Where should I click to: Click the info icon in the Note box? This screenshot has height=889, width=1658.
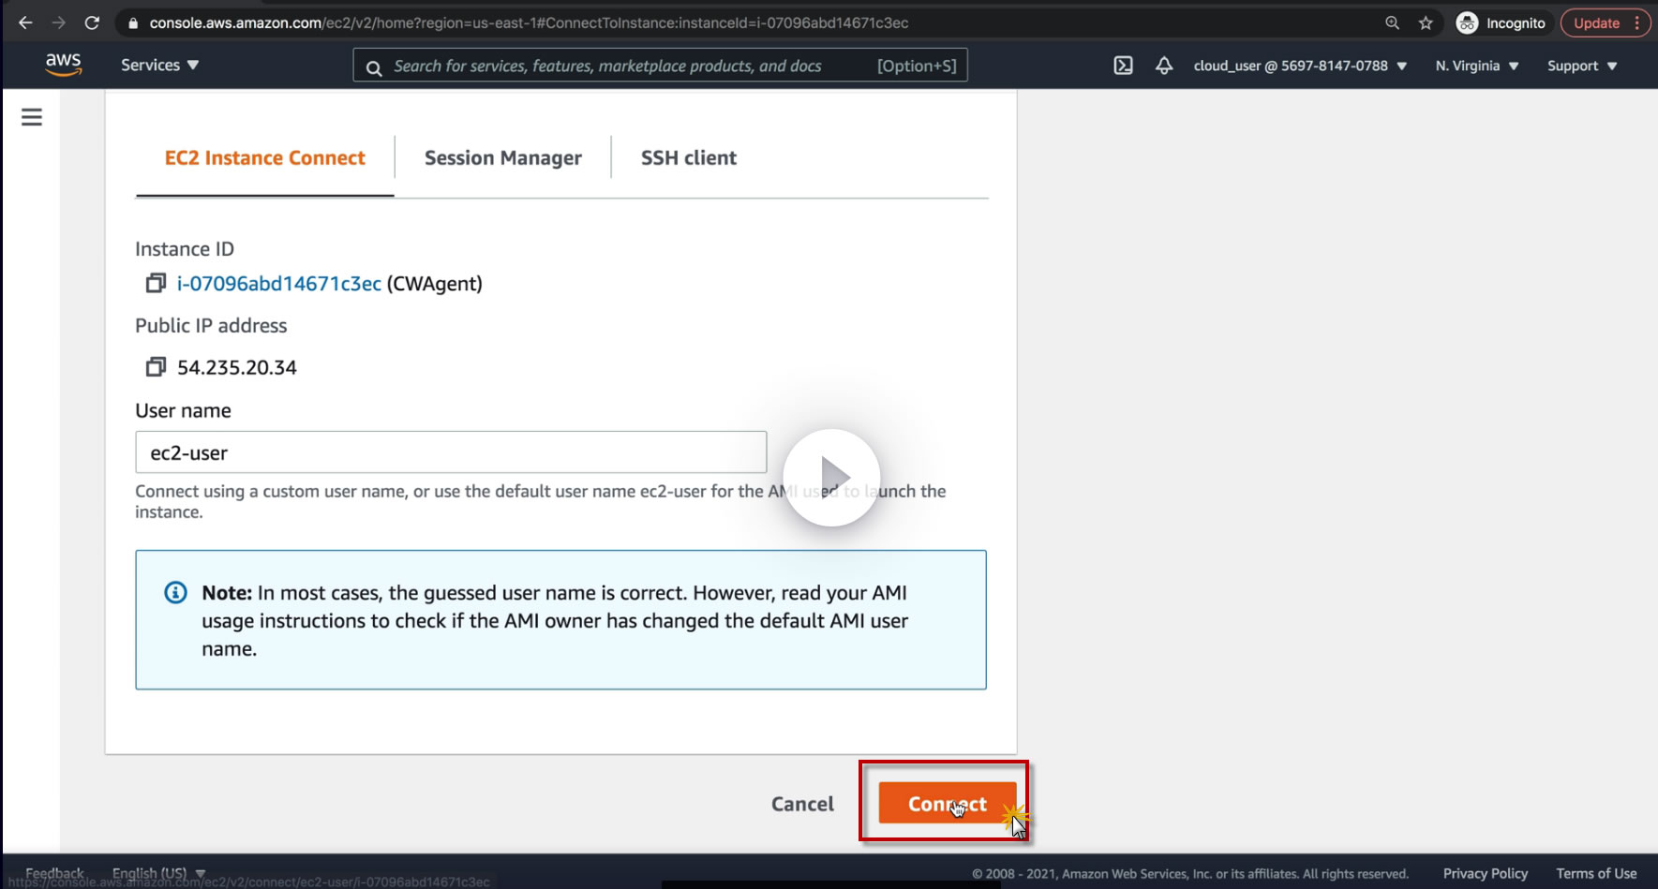pyautogui.click(x=175, y=592)
